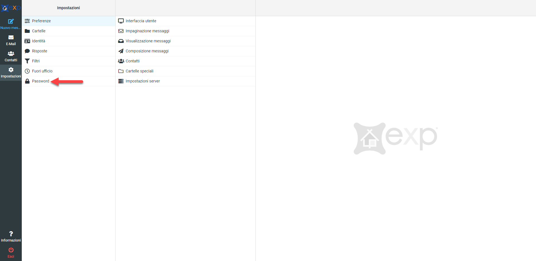Click the Impostazioni server icon
This screenshot has height=261, width=536.
point(121,81)
